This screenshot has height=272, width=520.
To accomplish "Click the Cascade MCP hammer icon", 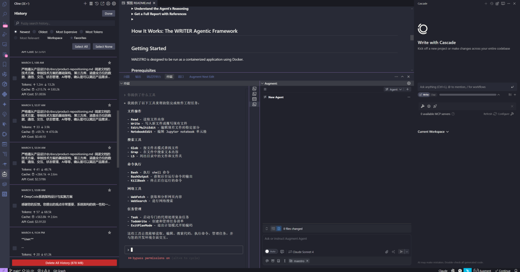I will pos(423,106).
